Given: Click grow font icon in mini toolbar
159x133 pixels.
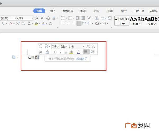Looking at the screenshot, I should click(x=88, y=46).
